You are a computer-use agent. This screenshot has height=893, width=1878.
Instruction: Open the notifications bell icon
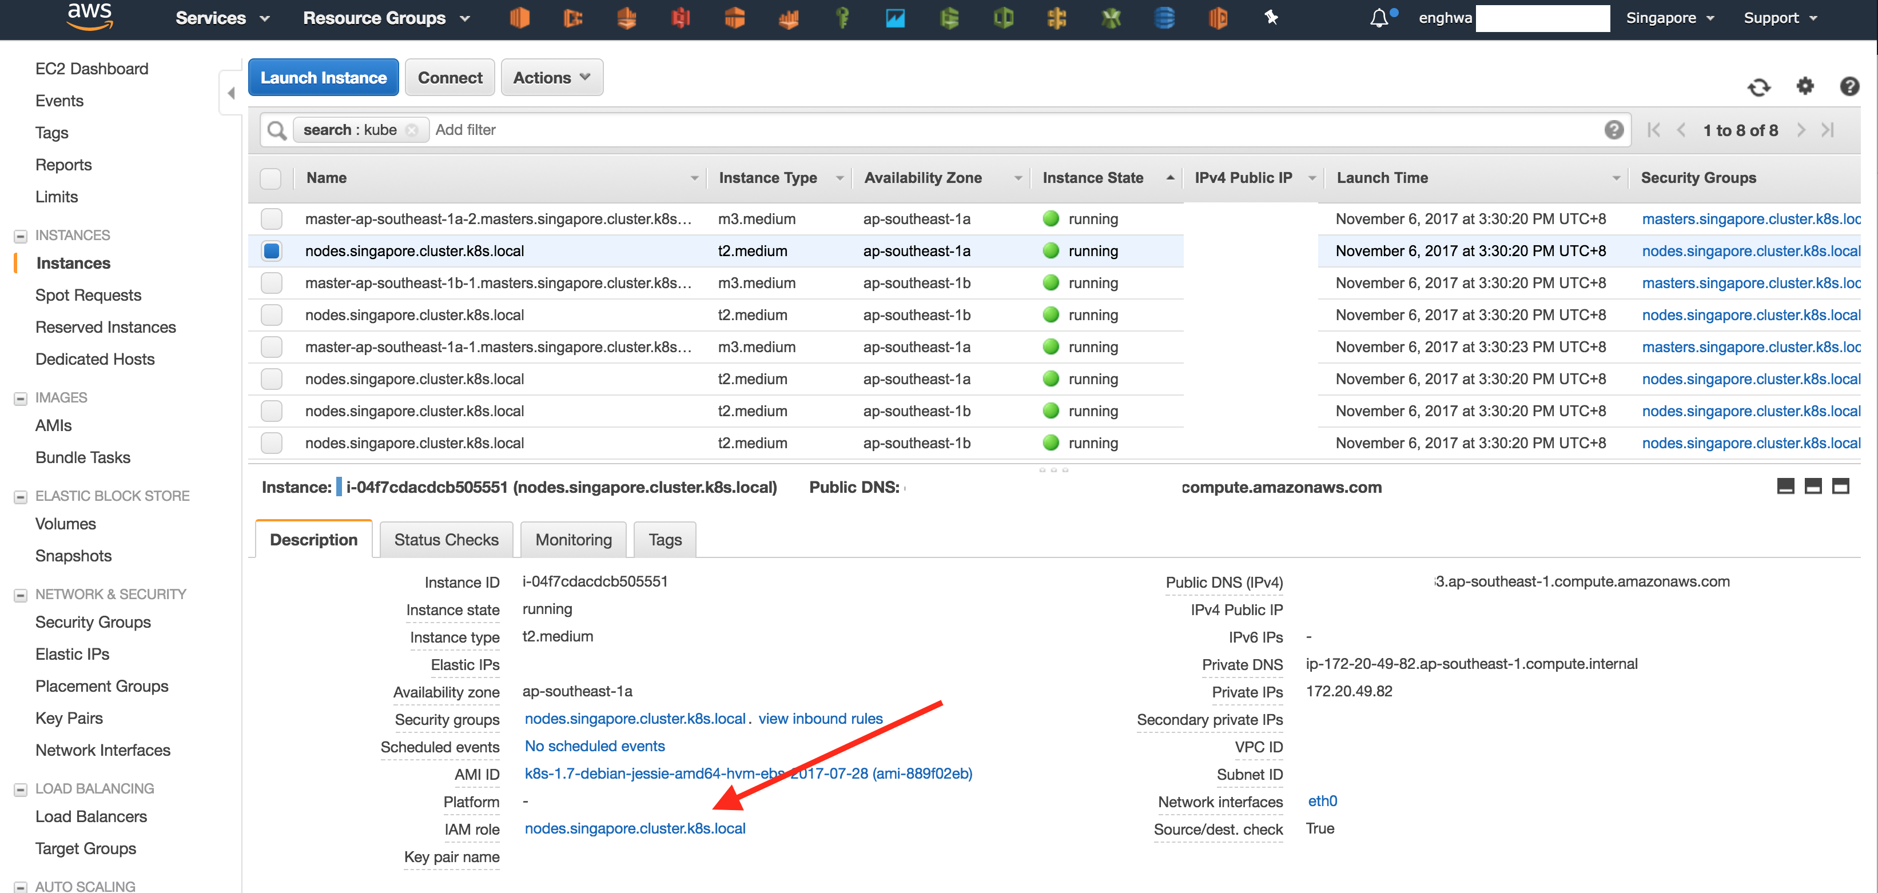(x=1379, y=18)
